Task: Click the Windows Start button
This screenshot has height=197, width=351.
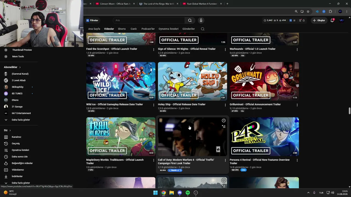Action: 155,193
